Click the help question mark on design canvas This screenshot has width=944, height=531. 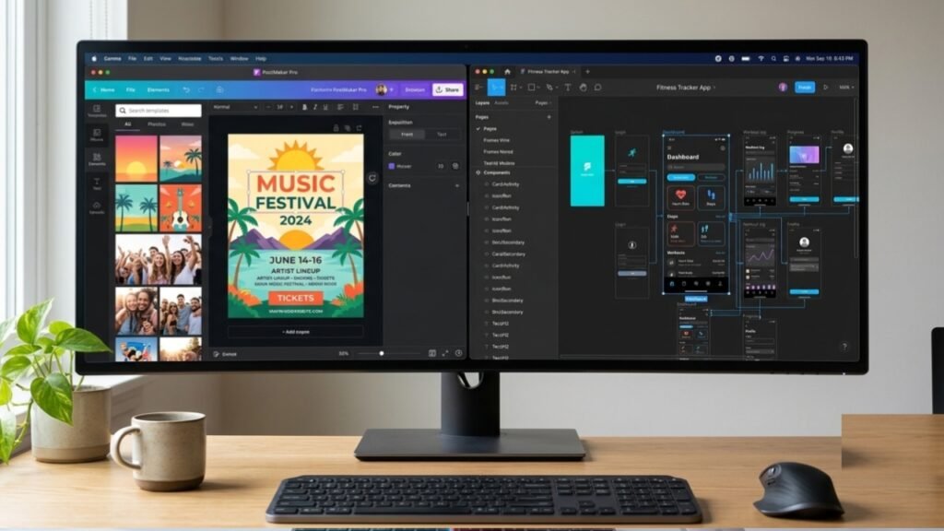(844, 347)
